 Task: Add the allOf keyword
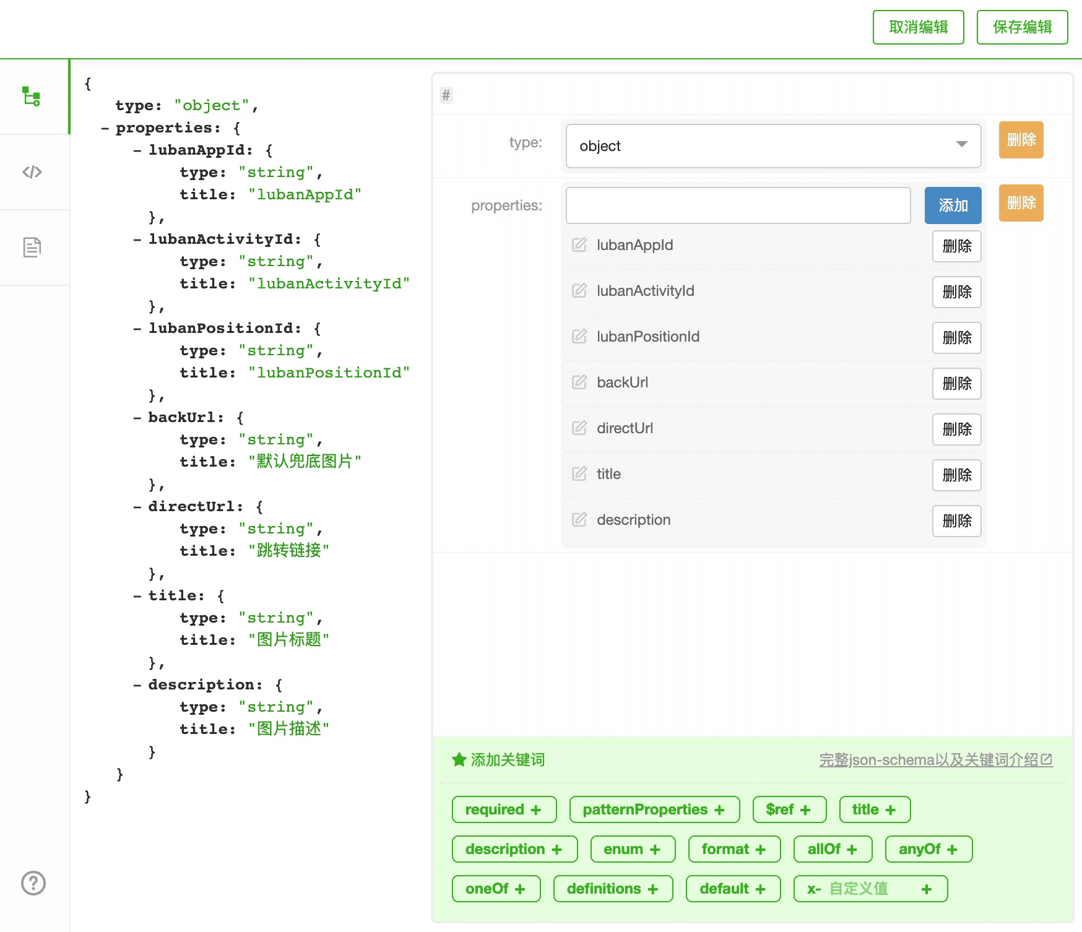click(833, 849)
